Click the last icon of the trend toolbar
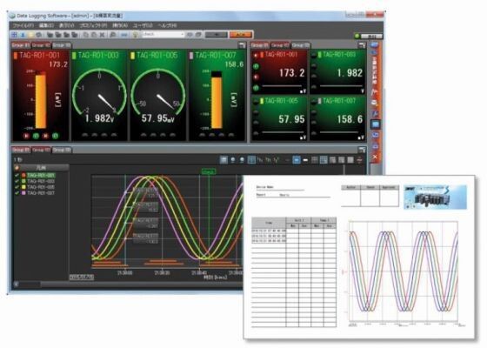 tap(359, 160)
